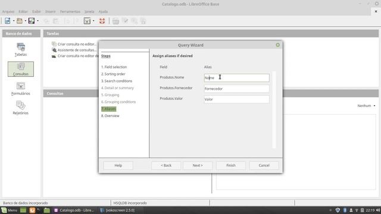
Task: Click the show desktop taskbar icon
Action: [23, 210]
